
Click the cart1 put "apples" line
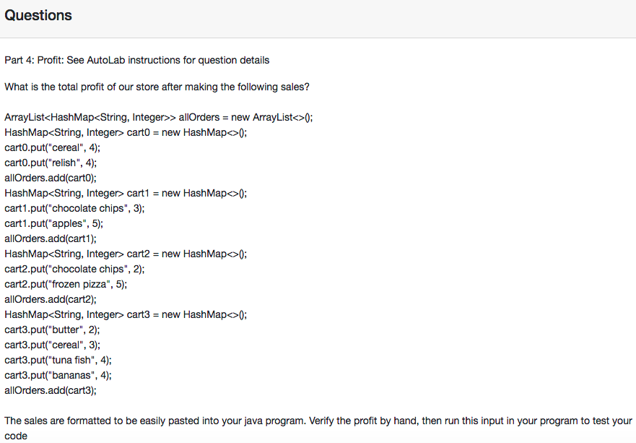coord(54,224)
